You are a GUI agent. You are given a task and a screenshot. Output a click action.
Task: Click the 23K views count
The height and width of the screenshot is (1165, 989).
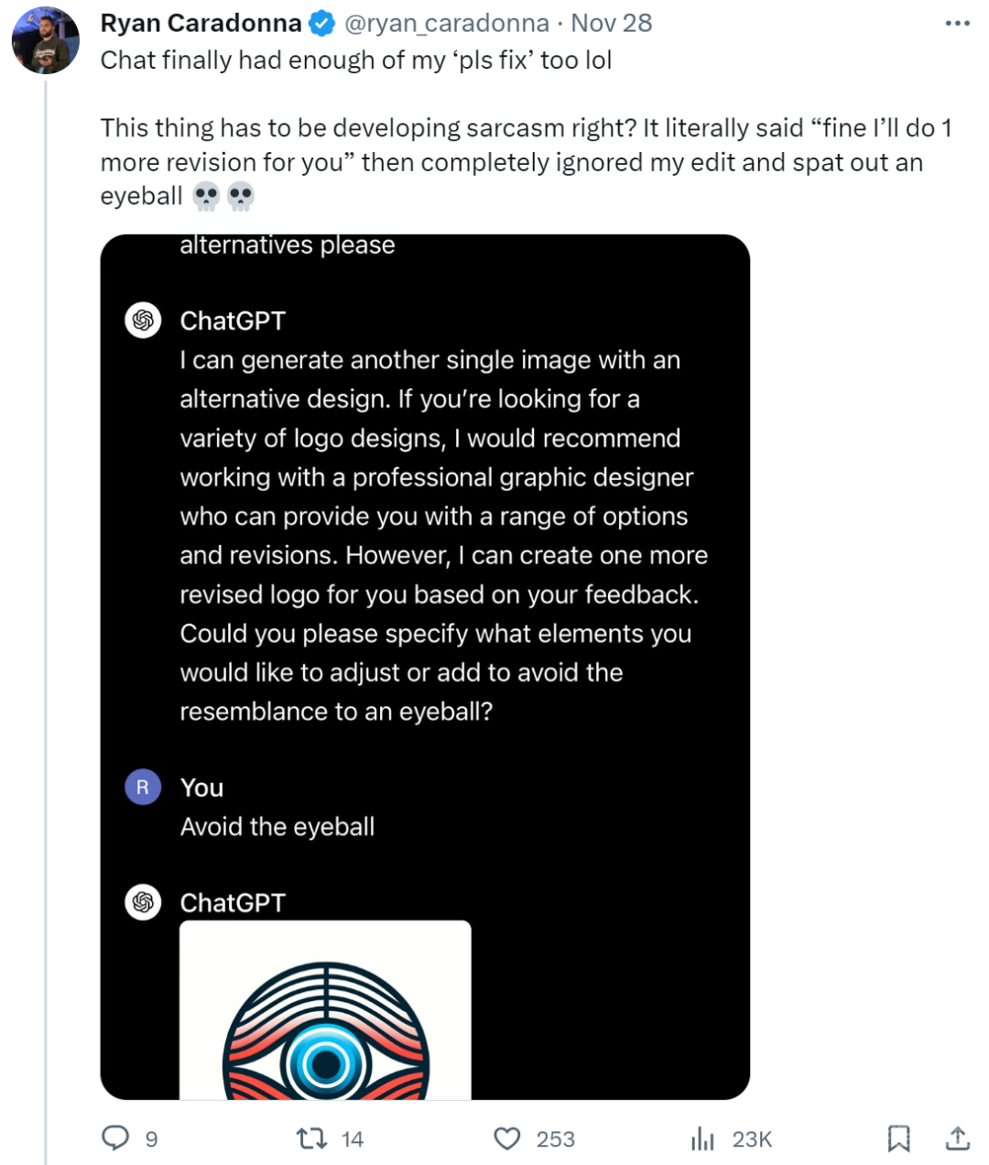[x=752, y=1138]
